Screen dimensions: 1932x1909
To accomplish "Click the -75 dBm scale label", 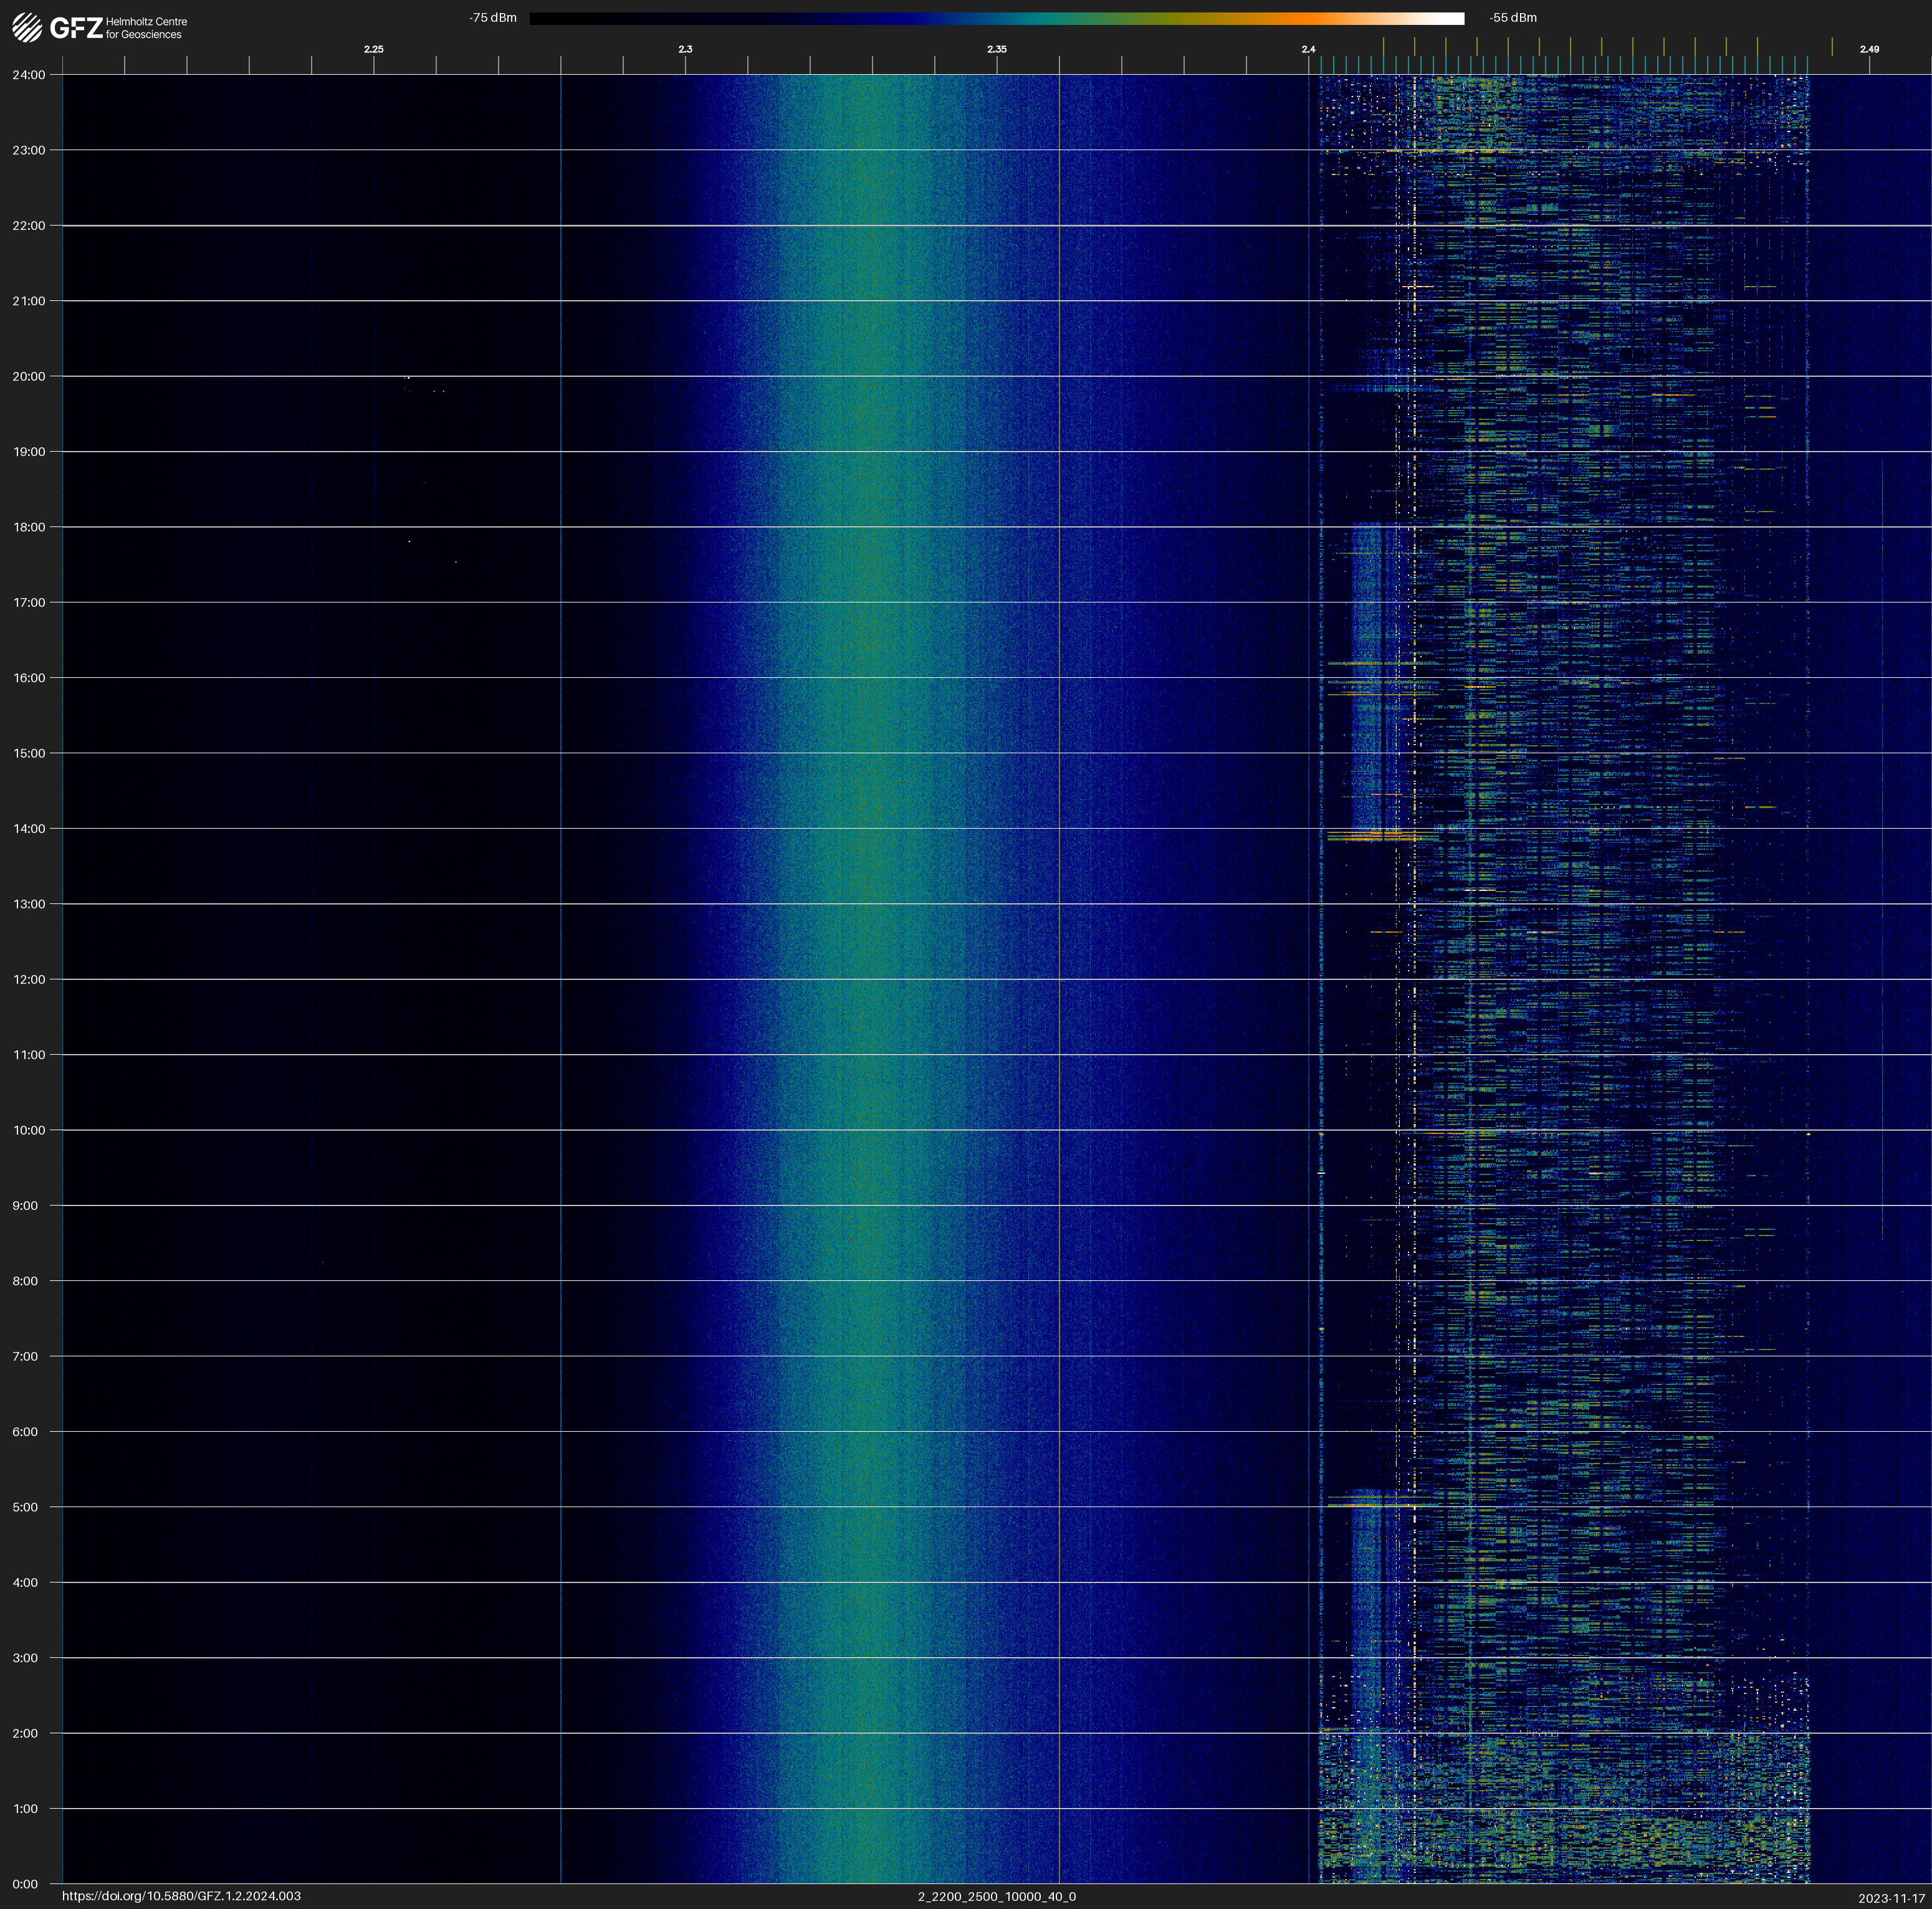I will coord(493,18).
